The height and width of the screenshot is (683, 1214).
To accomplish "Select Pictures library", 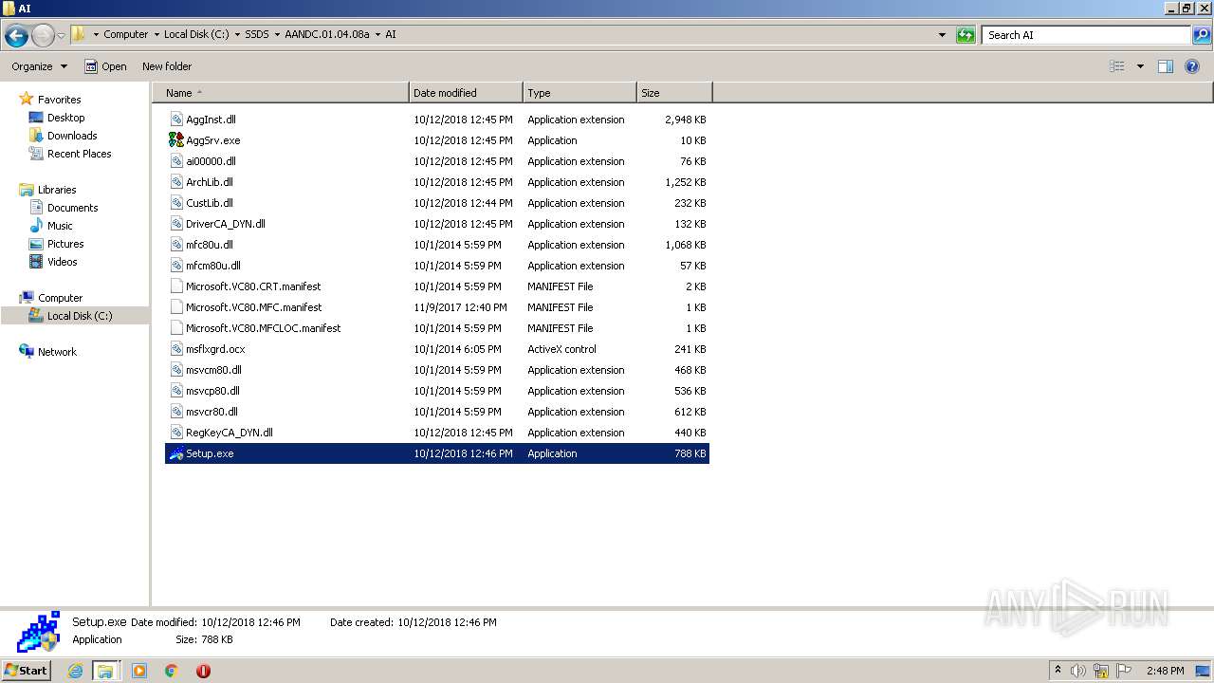I will pyautogui.click(x=57, y=244).
